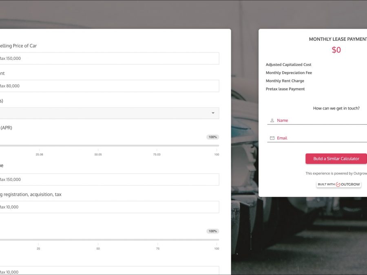
Task: Set APR slider to the 50.05 mark
Action: click(98, 145)
